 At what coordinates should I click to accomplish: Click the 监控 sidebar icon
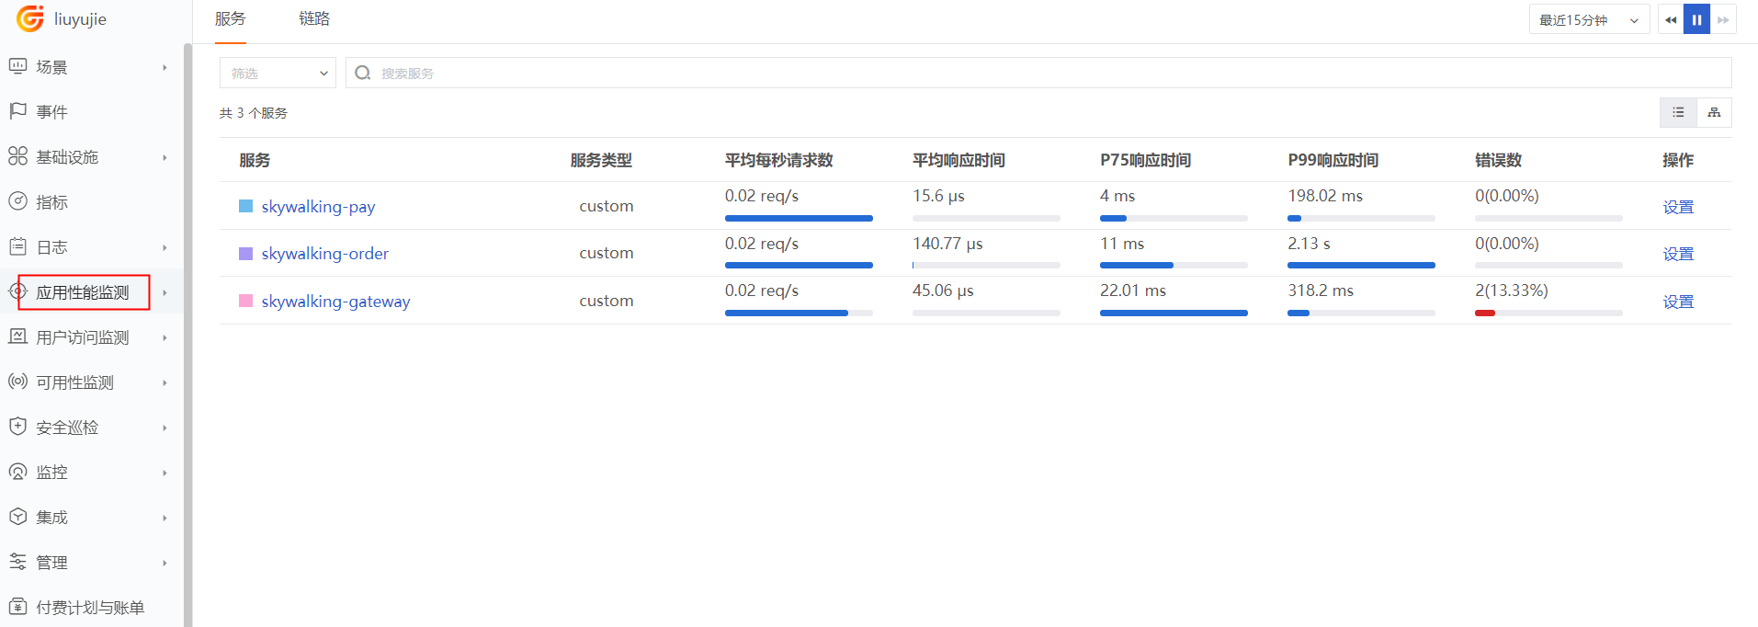pyautogui.click(x=17, y=472)
